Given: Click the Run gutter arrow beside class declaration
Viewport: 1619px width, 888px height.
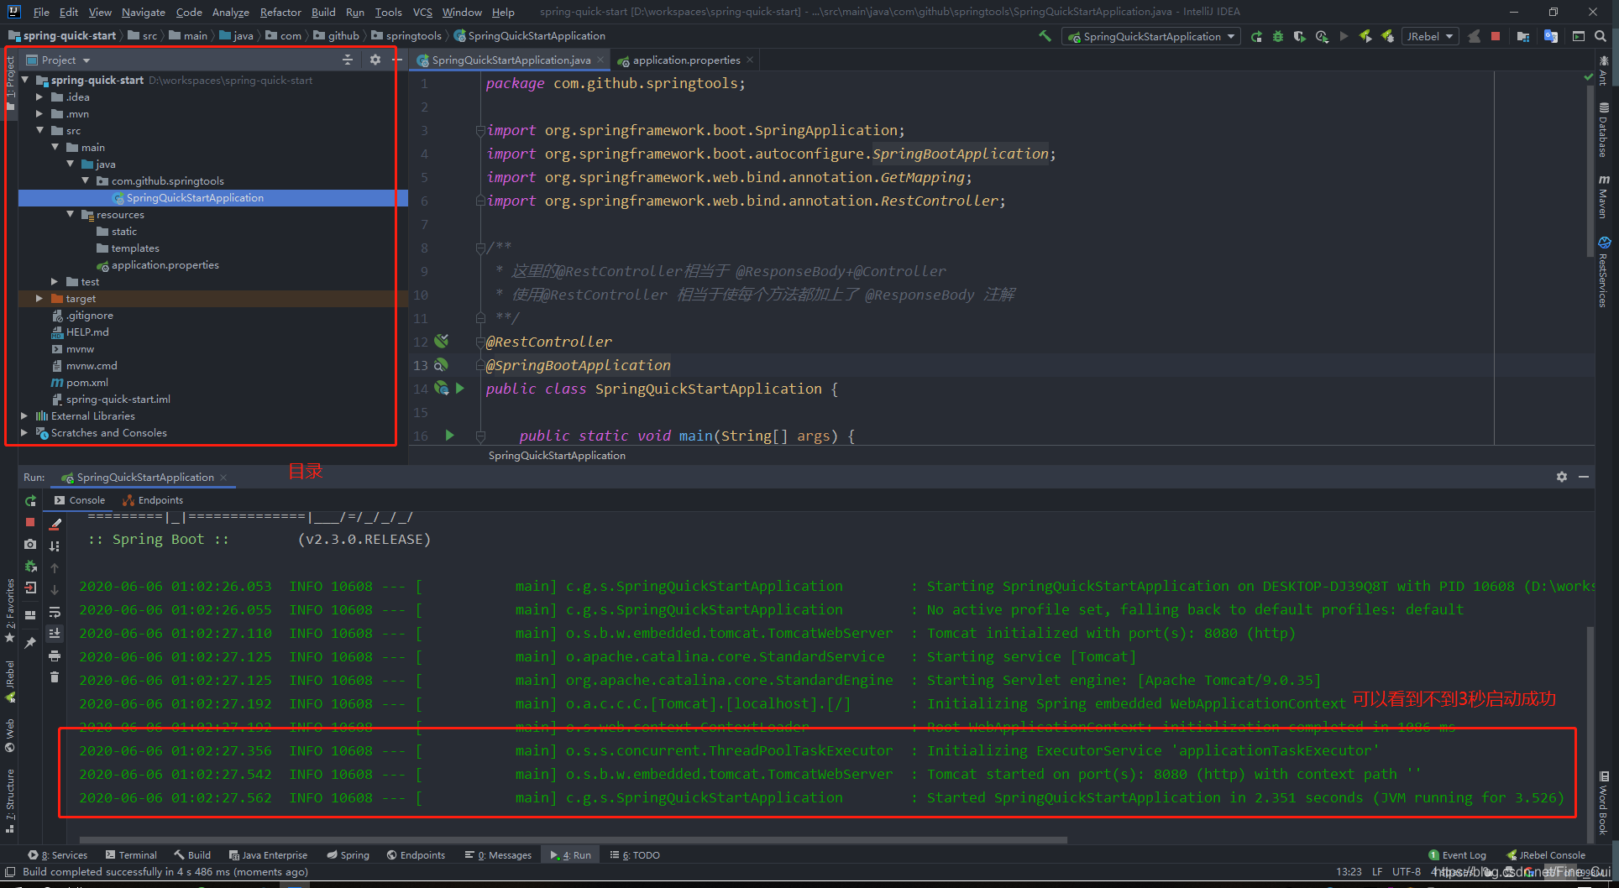Looking at the screenshot, I should (459, 388).
